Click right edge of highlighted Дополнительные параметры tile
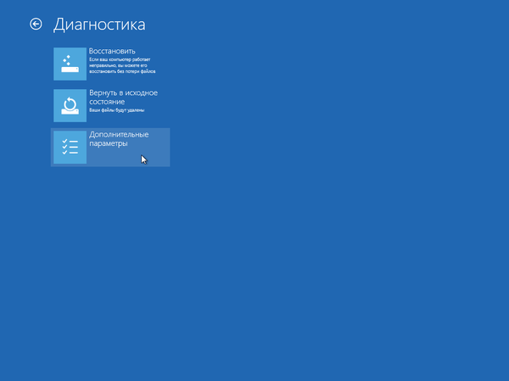This screenshot has width=509, height=381. click(165, 148)
